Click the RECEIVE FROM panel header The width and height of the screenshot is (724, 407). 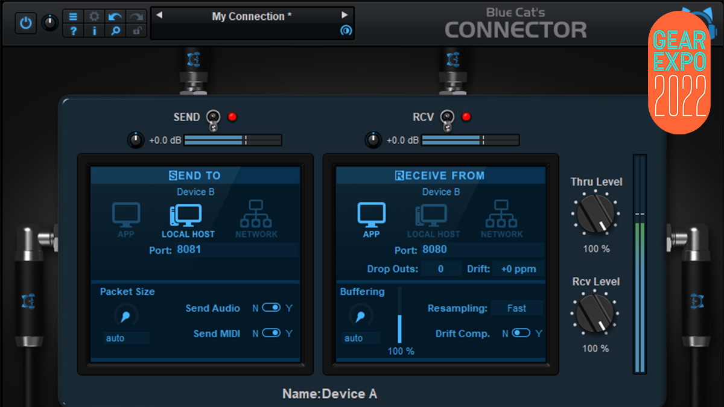point(440,175)
